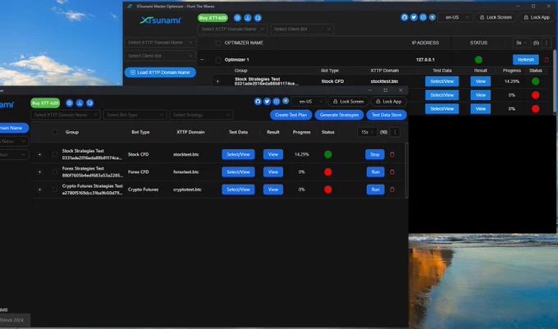Select all groups via Group header checkbox
Screen dimensions: 558x329
click(54, 132)
